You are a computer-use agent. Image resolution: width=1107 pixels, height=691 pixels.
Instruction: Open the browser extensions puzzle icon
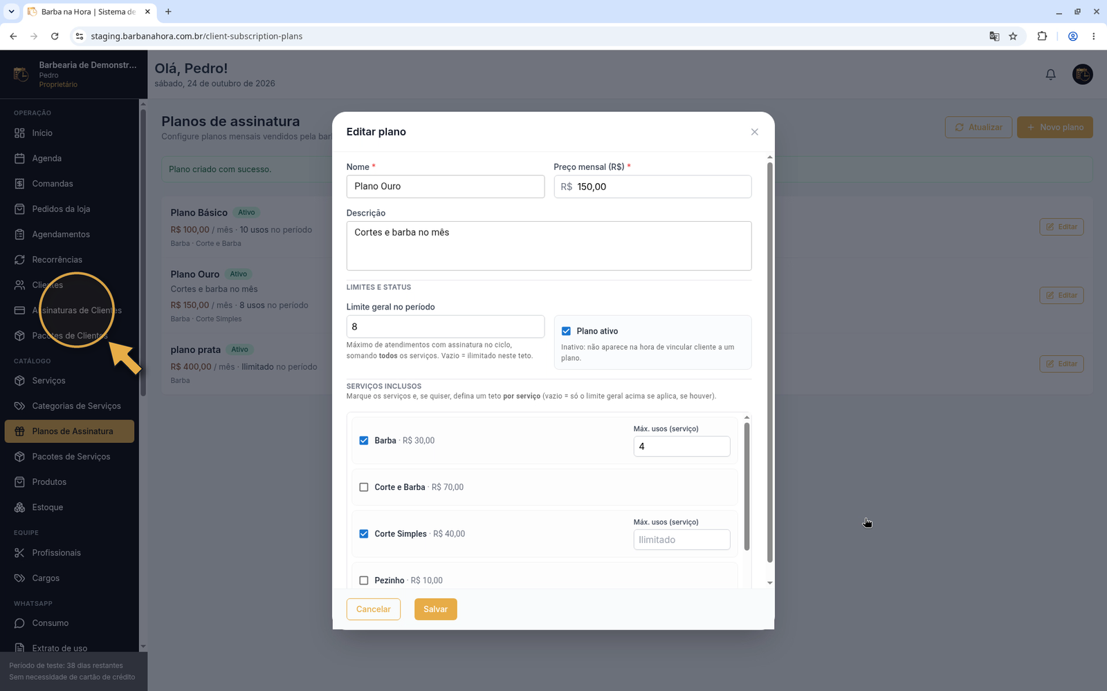pos(1042,36)
